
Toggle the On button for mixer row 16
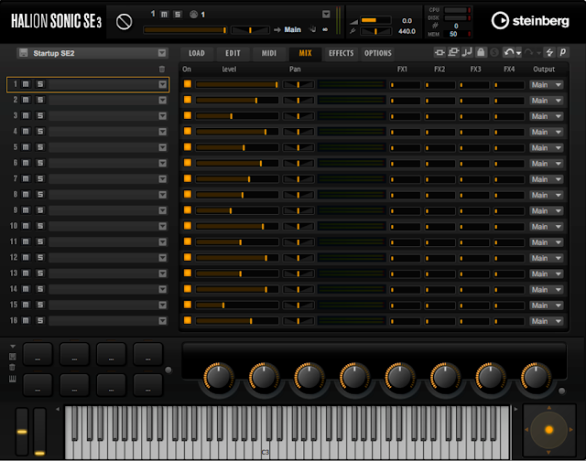[x=187, y=320]
